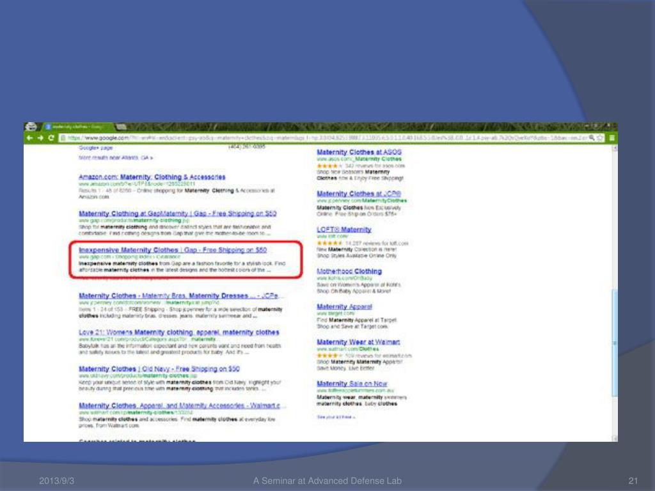Click the browser back arrow
Image resolution: width=655 pixels, height=491 pixels.
pyautogui.click(x=29, y=138)
